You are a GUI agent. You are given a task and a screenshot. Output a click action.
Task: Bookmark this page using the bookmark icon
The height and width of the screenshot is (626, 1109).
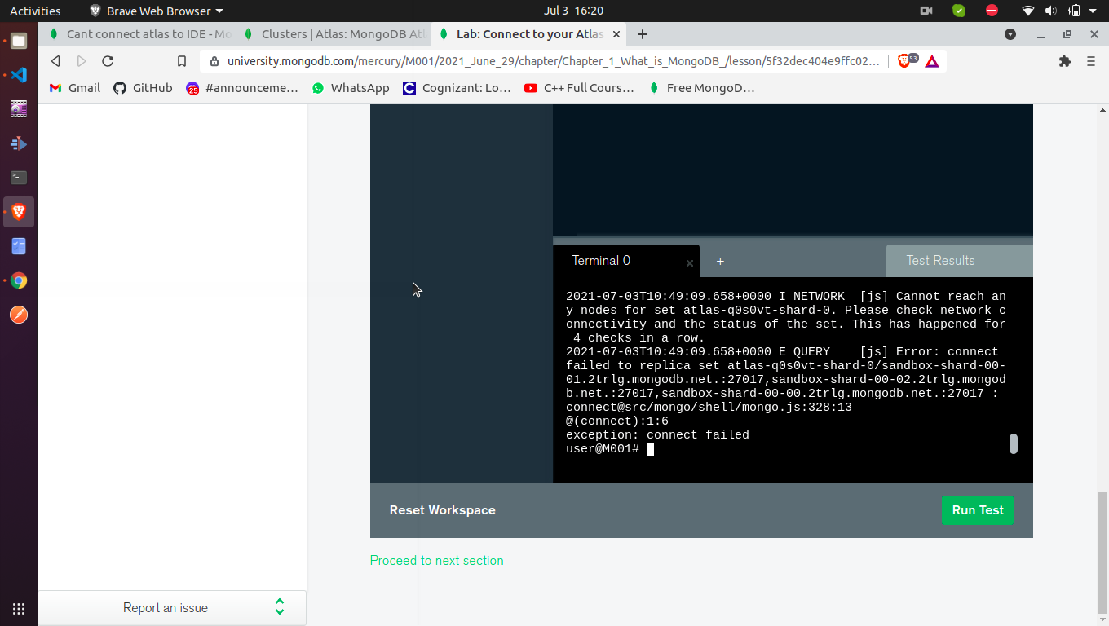click(x=182, y=61)
